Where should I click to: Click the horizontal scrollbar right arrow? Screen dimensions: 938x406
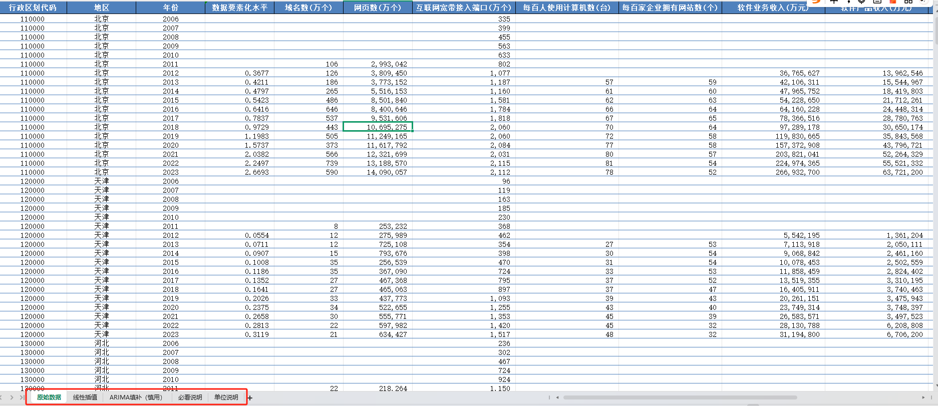(923, 397)
